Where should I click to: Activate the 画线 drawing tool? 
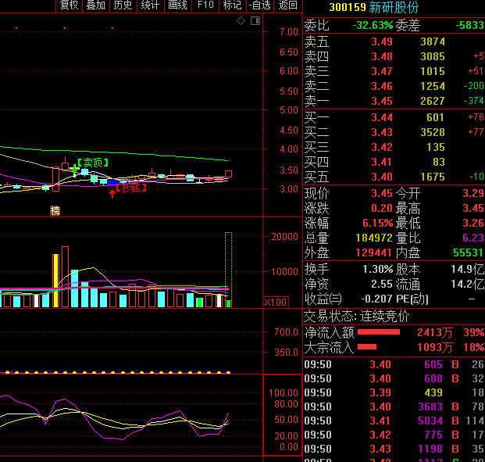pos(178,5)
